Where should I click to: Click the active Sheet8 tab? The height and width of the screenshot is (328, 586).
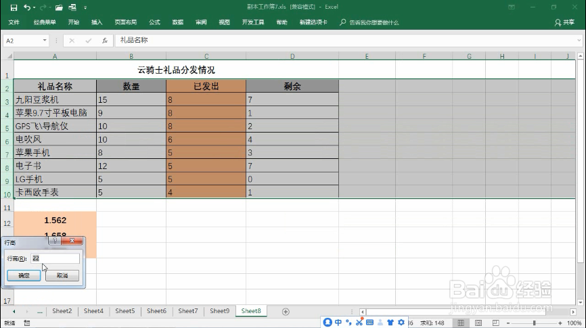coord(251,311)
